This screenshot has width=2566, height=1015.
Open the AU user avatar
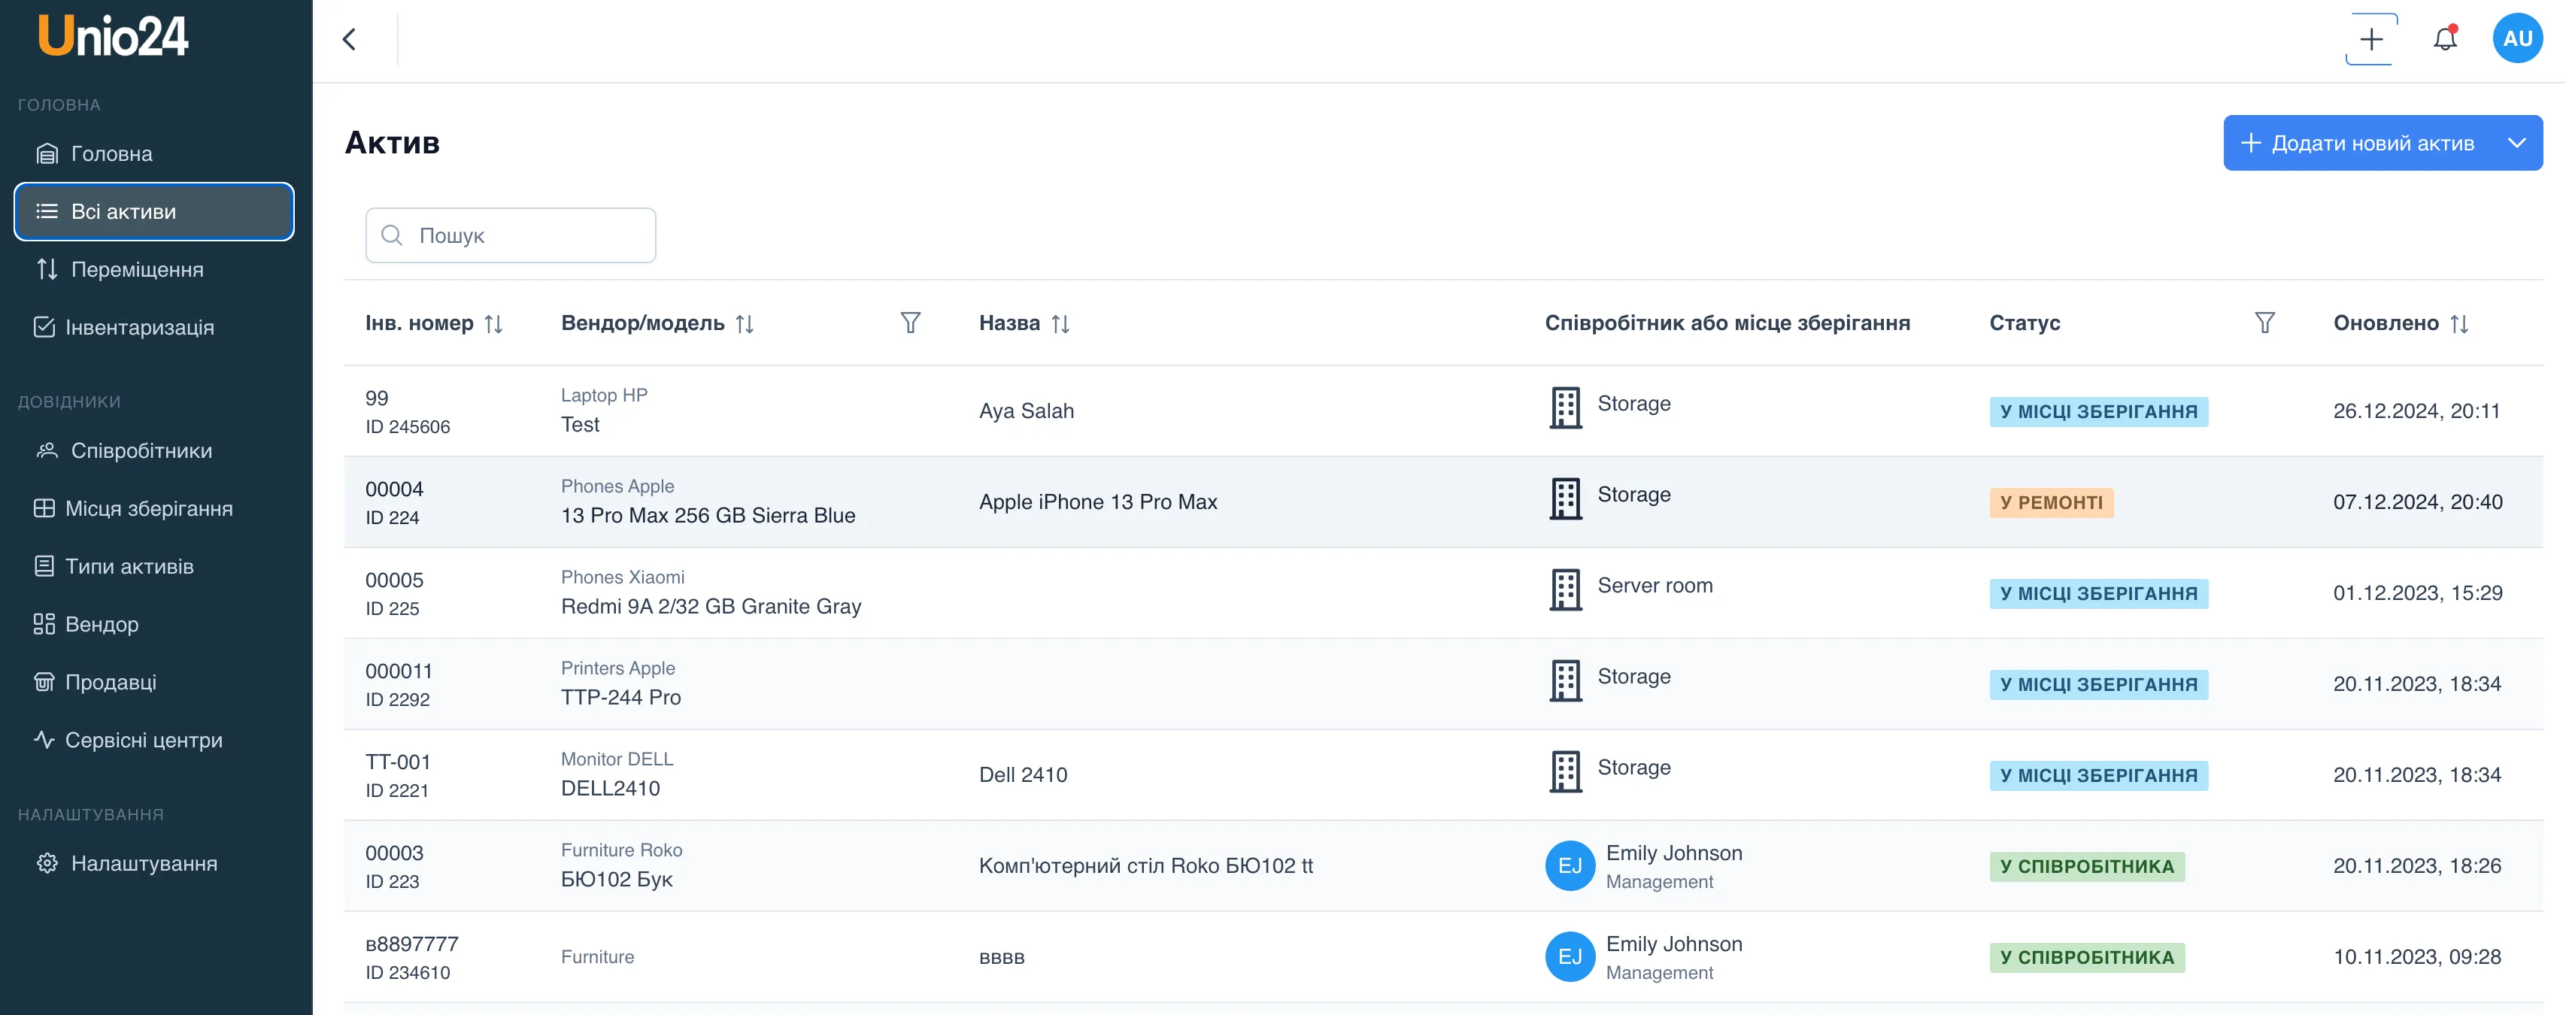pos(2516,39)
